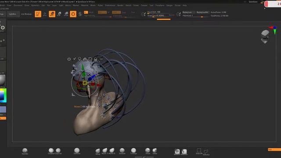Select the Move Topological brush
281x158 pixels.
104,151
